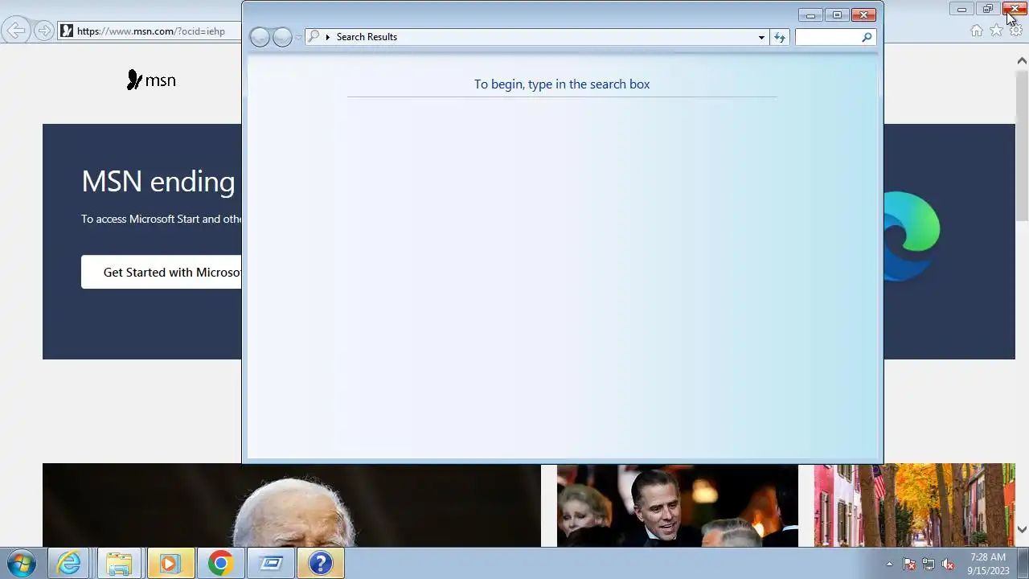This screenshot has height=579, width=1029.
Task: Open the Windows Start button
Action: point(22,563)
